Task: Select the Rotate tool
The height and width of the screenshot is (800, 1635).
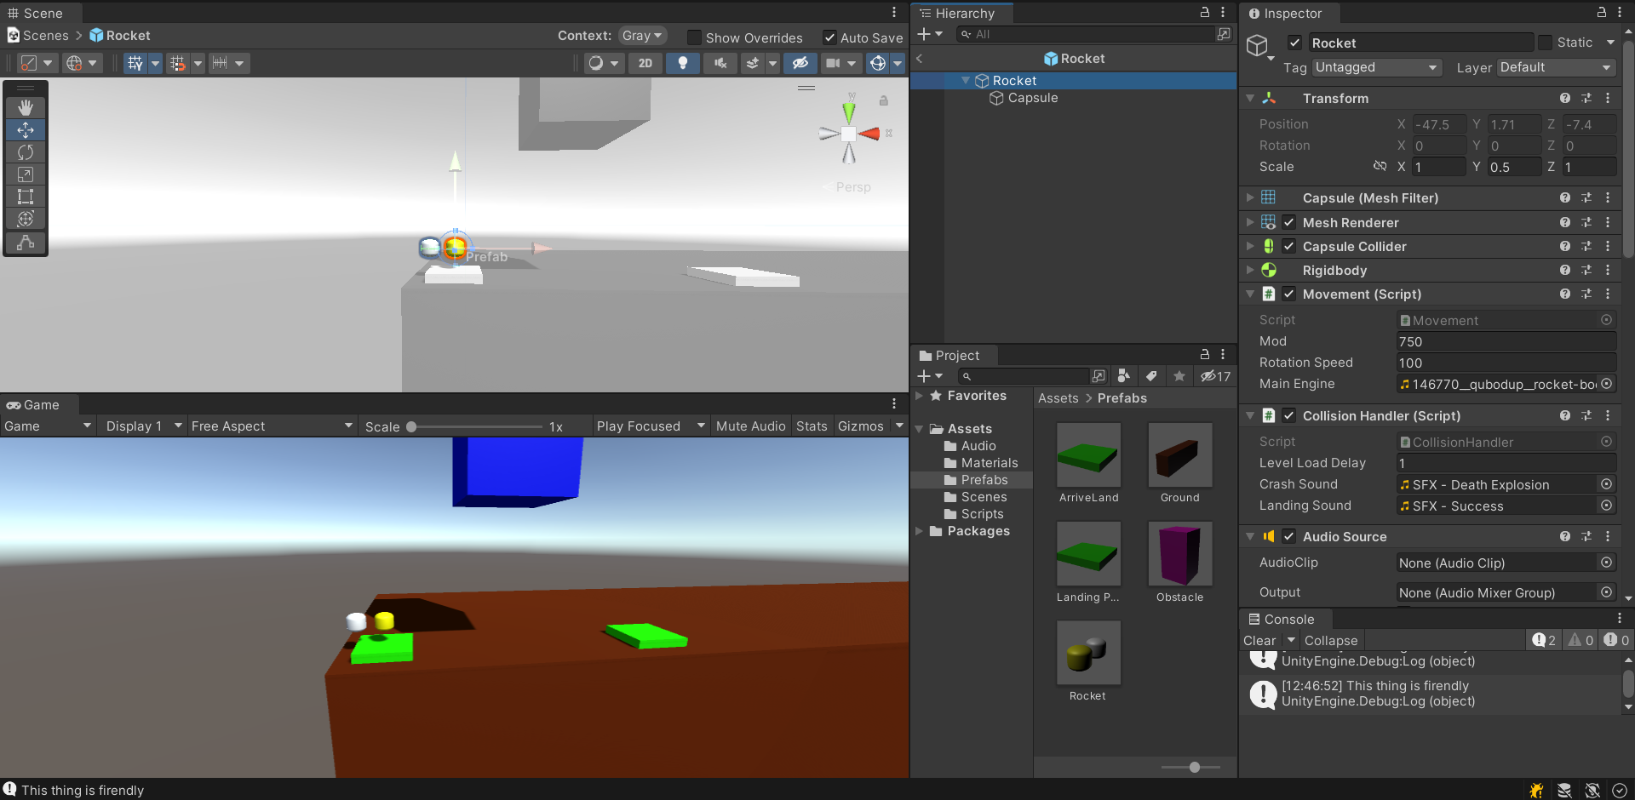Action: pos(26,151)
